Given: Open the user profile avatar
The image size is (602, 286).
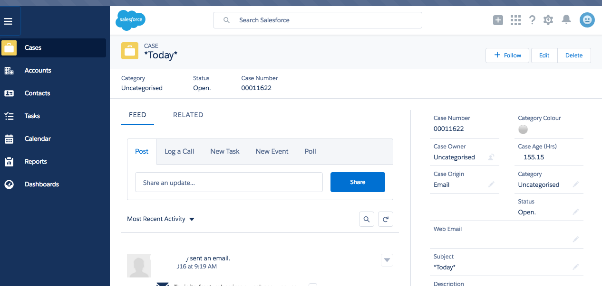Looking at the screenshot, I should 587,20.
